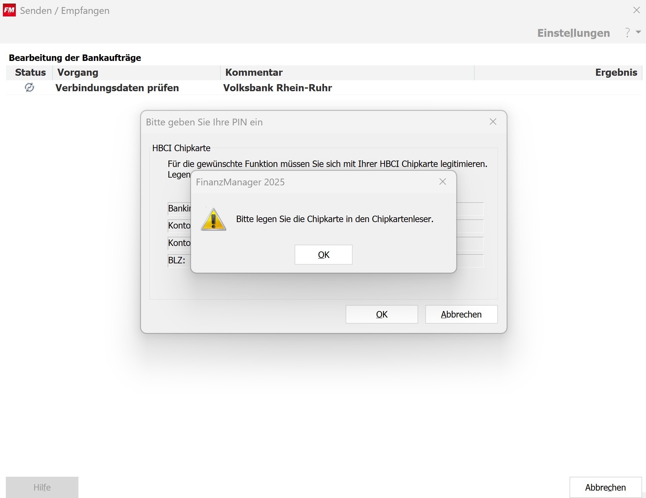Image resolution: width=646 pixels, height=498 pixels.
Task: Close the FinanzManager 2025 message box
Action: tap(442, 182)
